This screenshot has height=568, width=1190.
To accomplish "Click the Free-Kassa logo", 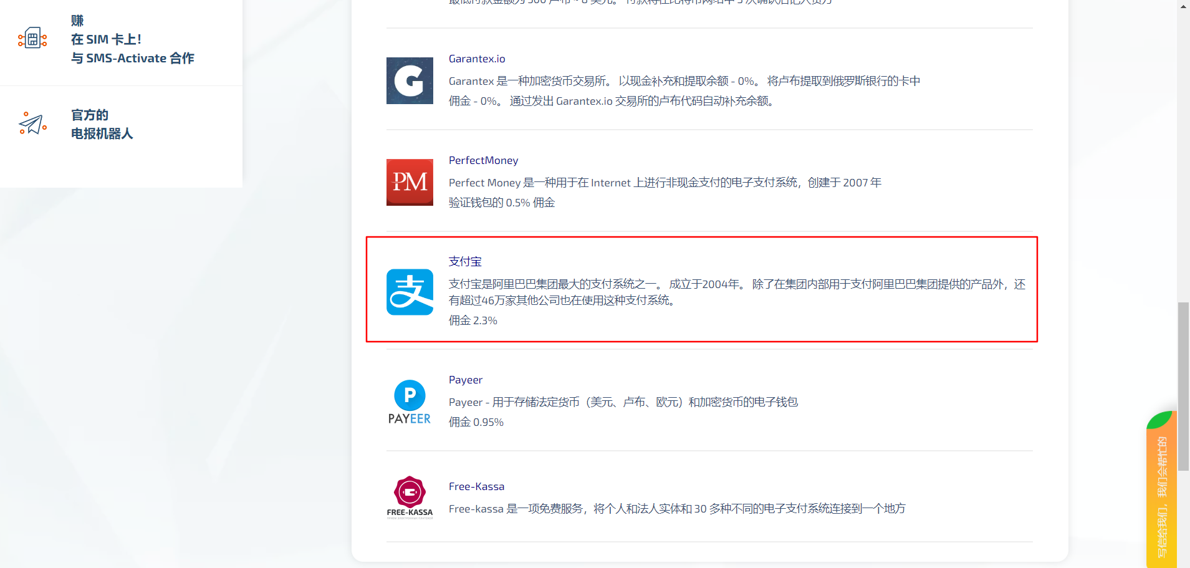I will click(410, 498).
